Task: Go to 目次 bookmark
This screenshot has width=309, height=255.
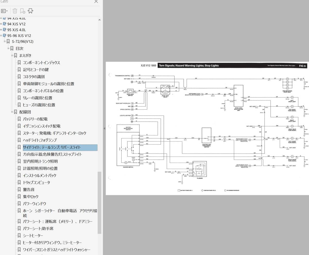Action: 20,48
